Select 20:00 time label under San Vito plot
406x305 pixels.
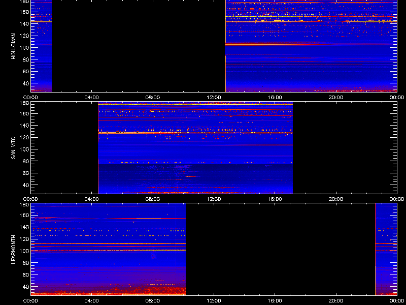point(336,199)
